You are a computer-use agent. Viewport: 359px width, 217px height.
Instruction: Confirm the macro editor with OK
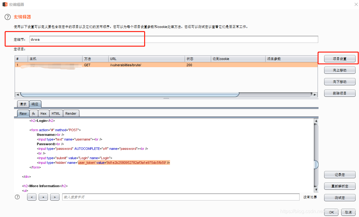331,212
